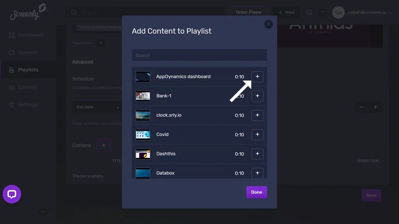
Task: Open help question mark in top bar
Action: coord(322,12)
